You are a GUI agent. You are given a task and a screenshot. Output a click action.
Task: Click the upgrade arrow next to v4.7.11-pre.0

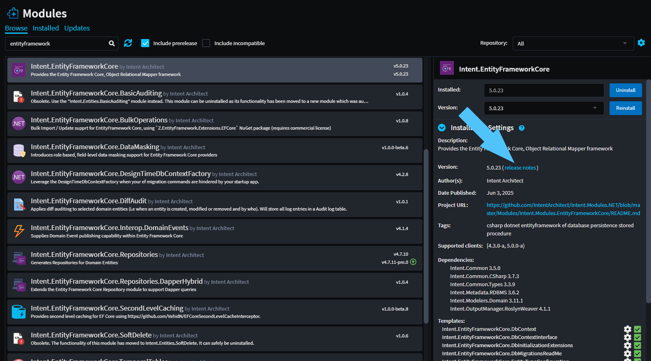coord(413,262)
